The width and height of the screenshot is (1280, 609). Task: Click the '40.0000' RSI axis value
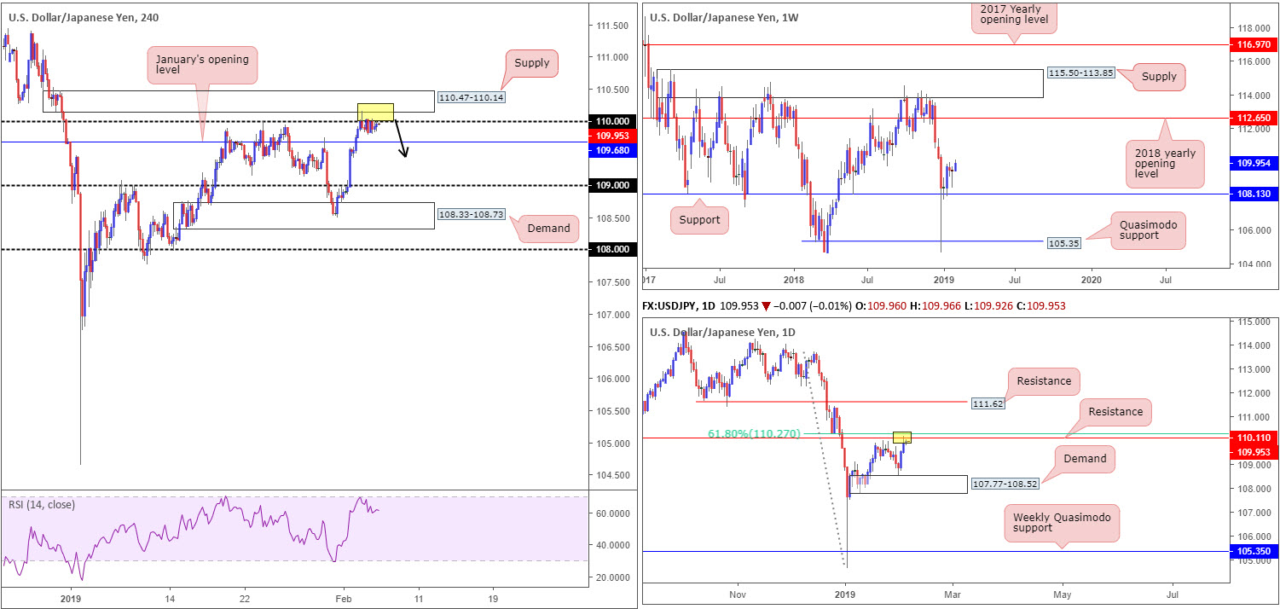614,545
